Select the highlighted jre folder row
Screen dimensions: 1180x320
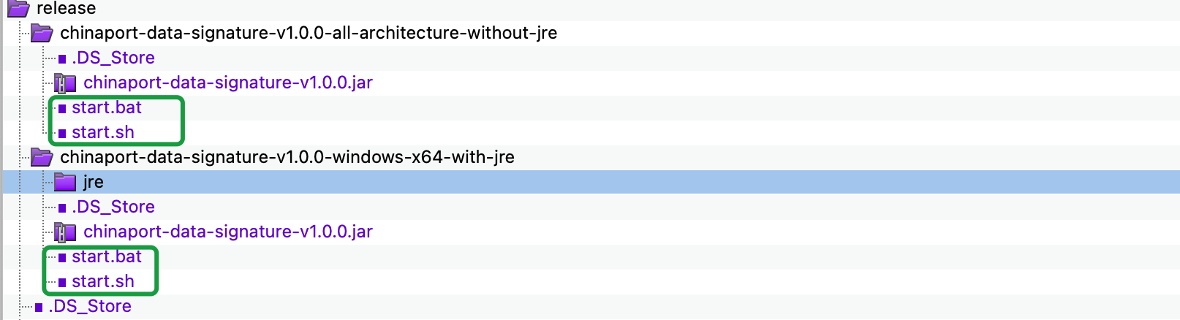coord(591,182)
